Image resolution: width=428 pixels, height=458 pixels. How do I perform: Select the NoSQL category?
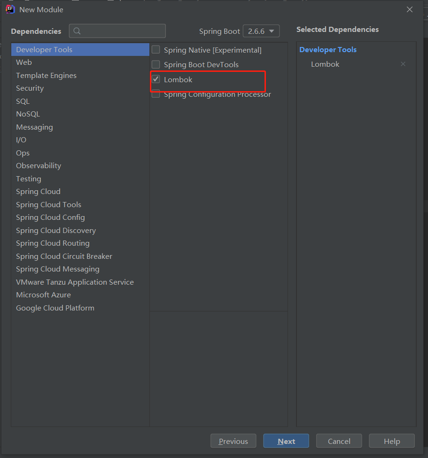tap(80, 114)
